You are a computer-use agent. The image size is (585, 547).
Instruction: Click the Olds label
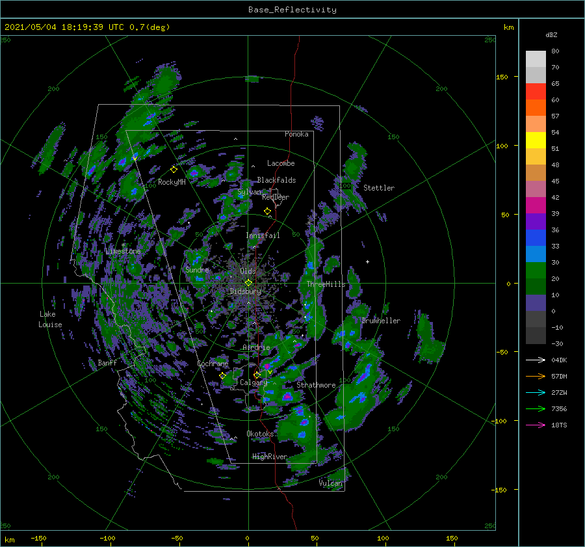[x=248, y=271]
